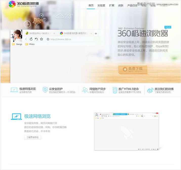Click the play circle icon in banner

coord(41,16)
